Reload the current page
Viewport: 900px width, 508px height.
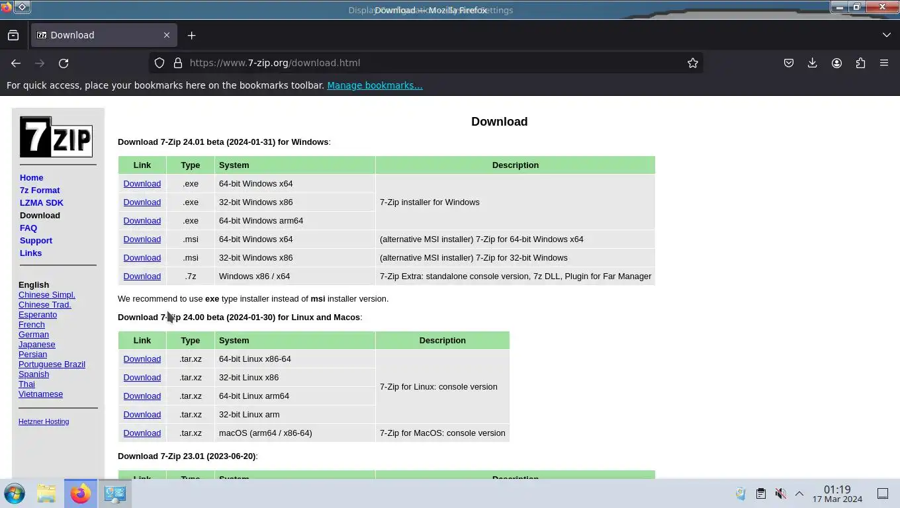point(64,63)
